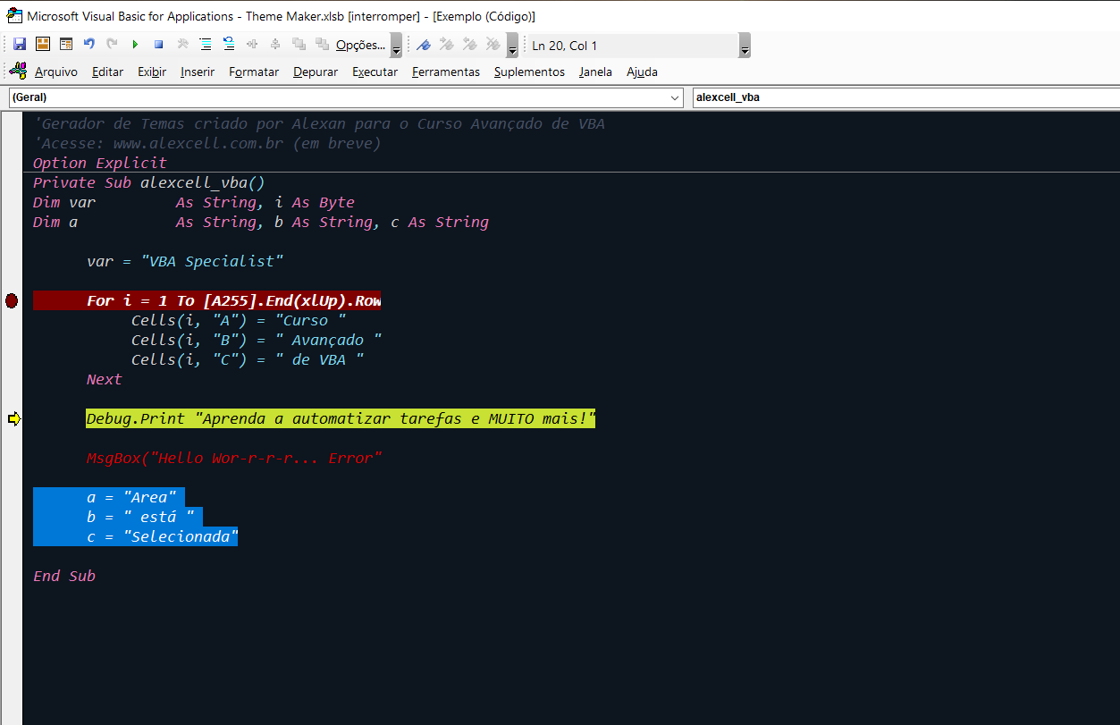The height and width of the screenshot is (725, 1120).
Task: Open the Suplementos menu
Action: coord(529,72)
